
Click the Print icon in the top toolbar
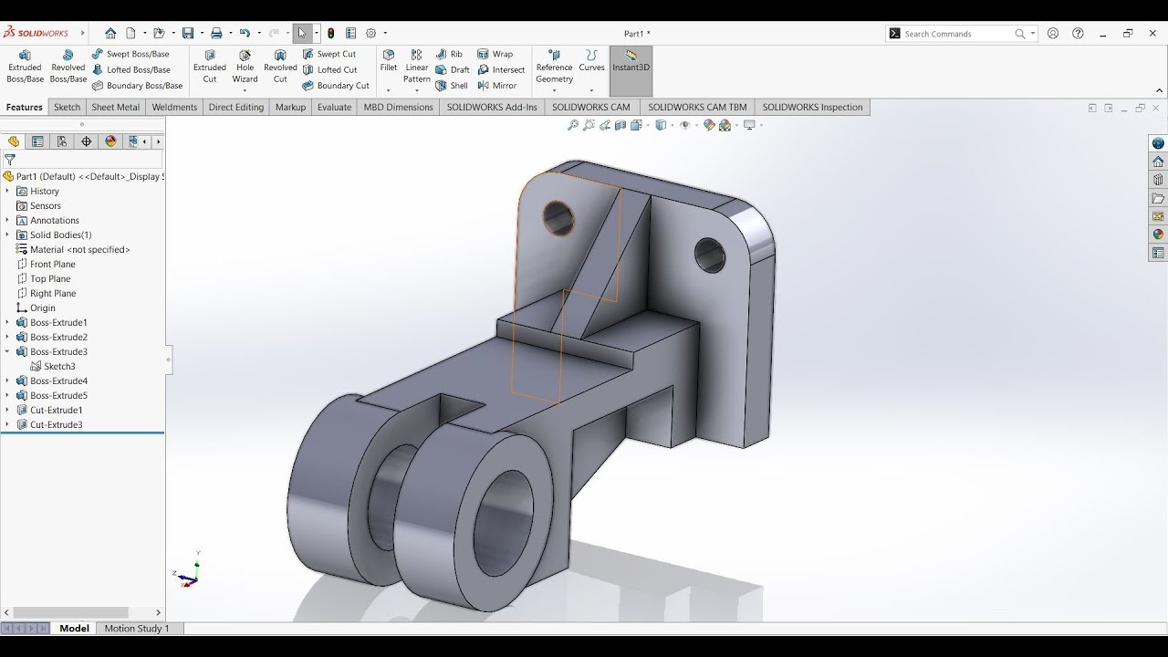[216, 33]
